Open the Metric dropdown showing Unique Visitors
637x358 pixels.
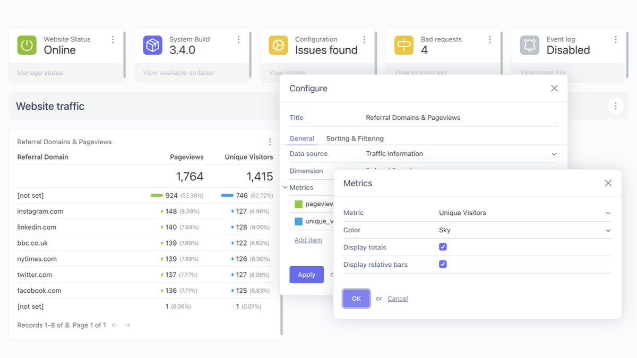tap(525, 213)
